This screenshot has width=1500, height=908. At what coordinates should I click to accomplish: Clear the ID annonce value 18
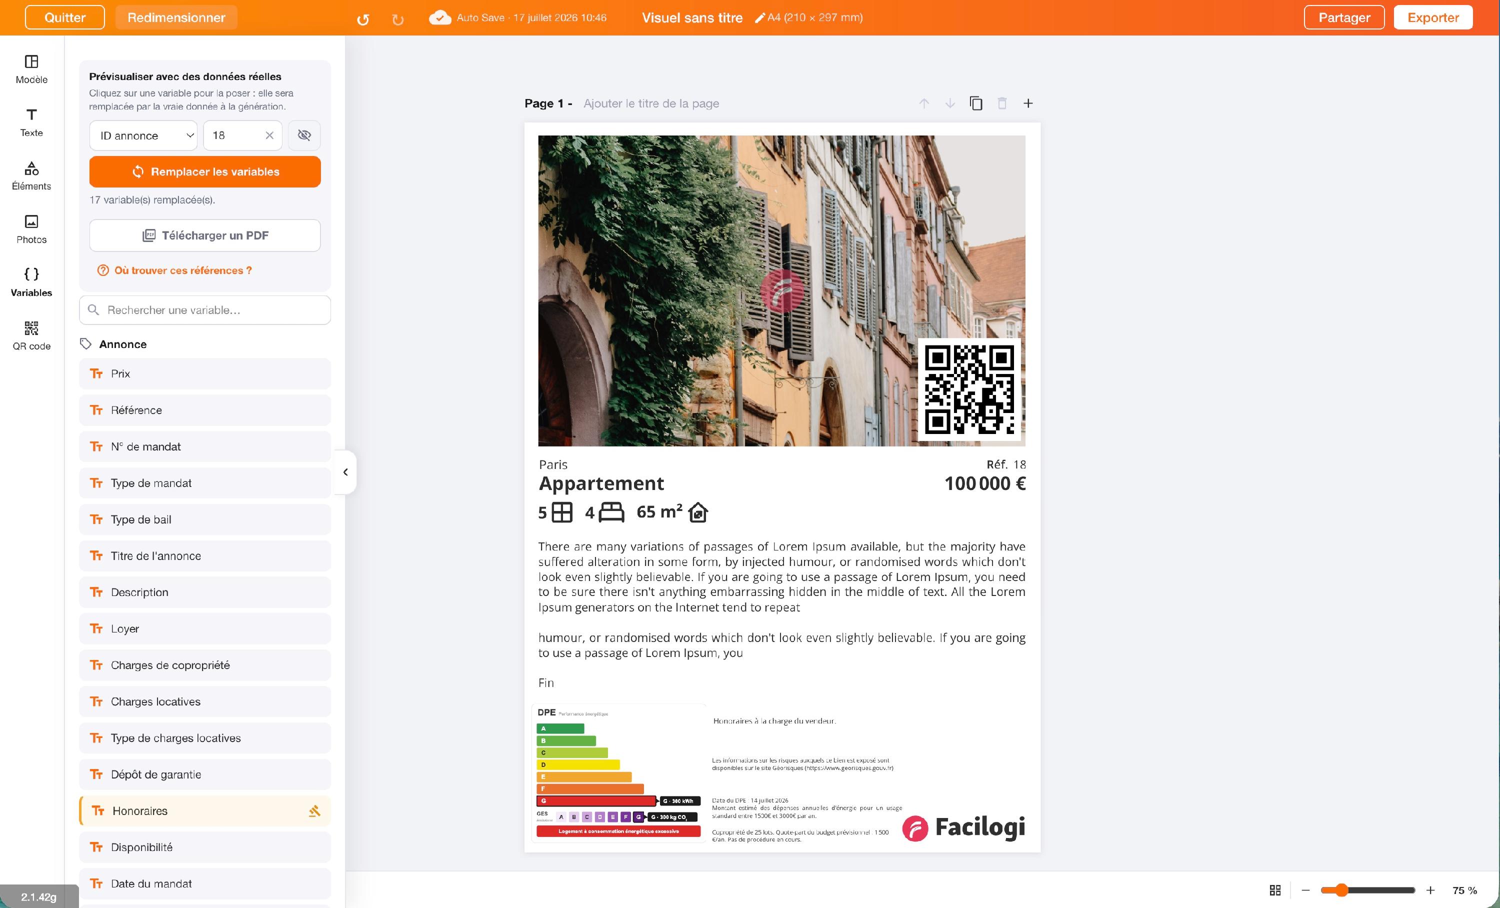(x=269, y=135)
